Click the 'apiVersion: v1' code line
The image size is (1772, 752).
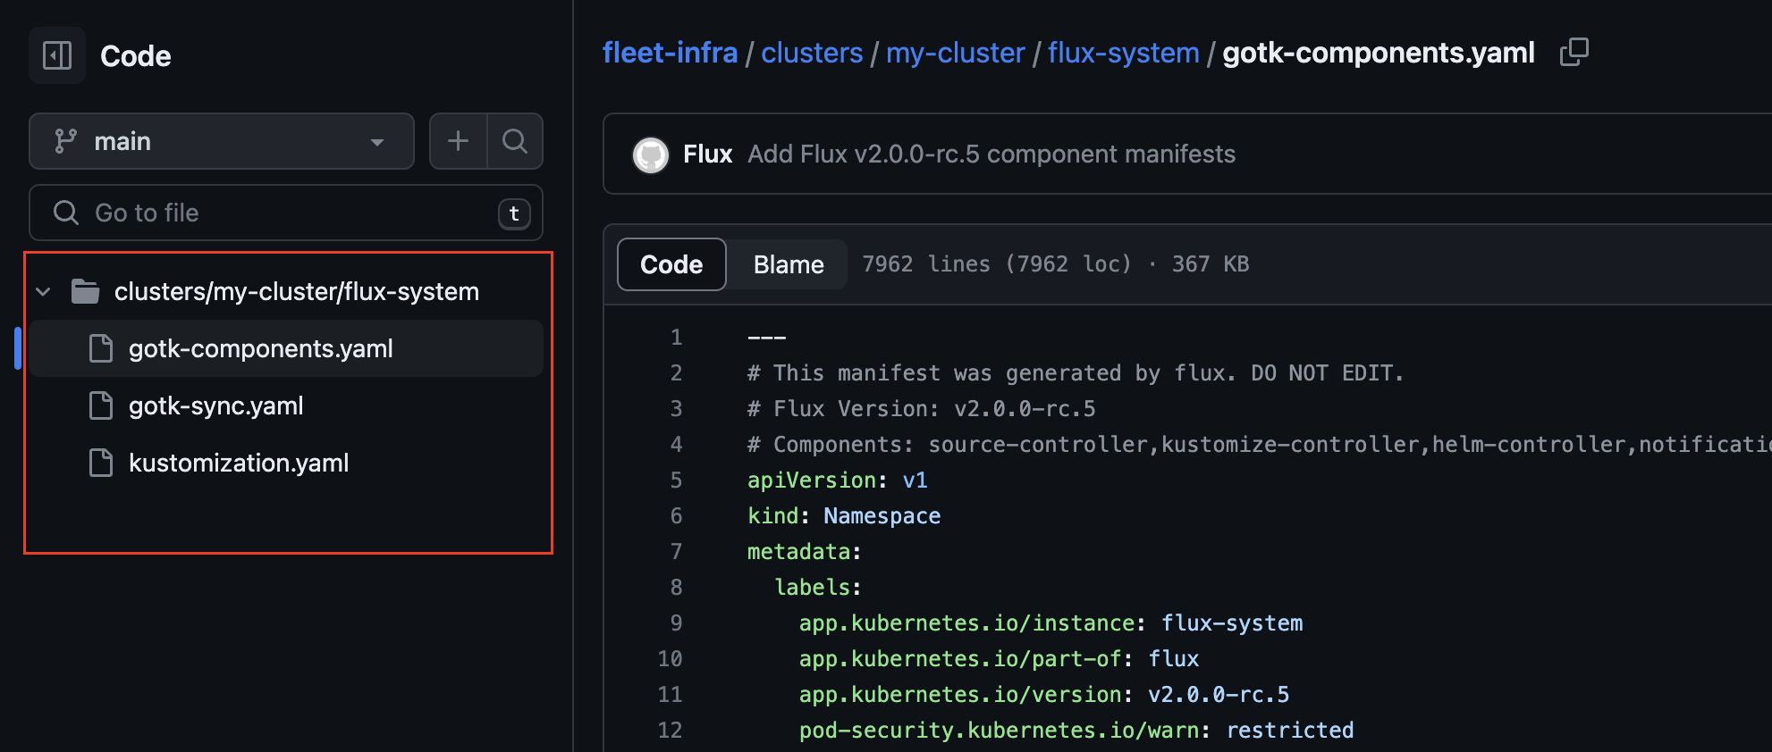(838, 480)
